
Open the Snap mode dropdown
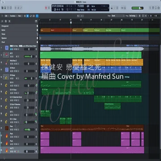point(118,16)
